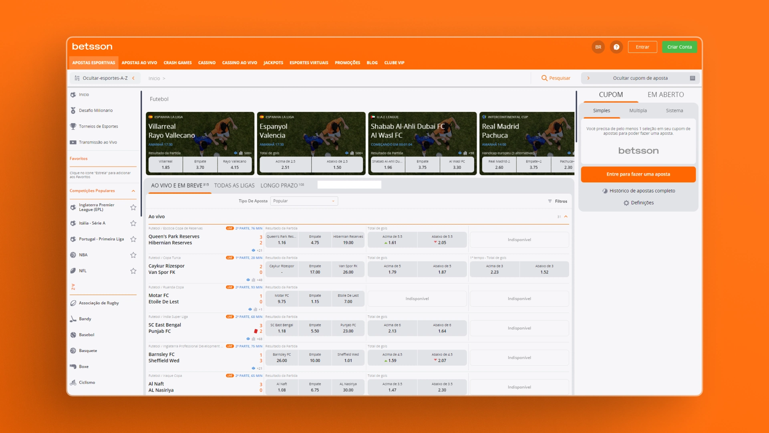Screen dimensions: 769x433
Task: Open the APOSTAS AO VIVO menu
Action: coord(139,63)
